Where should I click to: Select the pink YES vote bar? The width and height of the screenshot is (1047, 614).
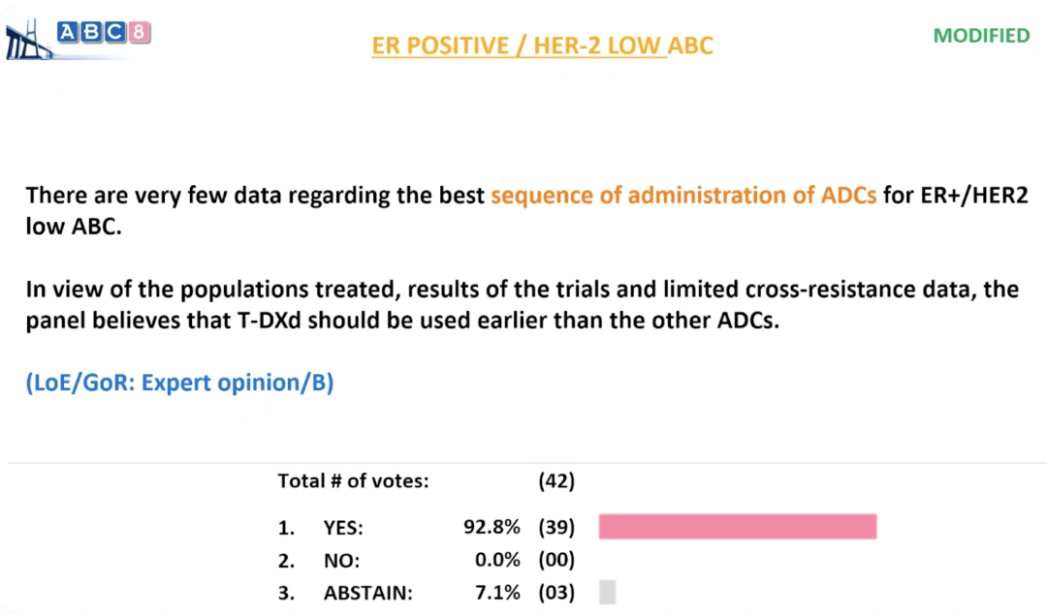[738, 527]
